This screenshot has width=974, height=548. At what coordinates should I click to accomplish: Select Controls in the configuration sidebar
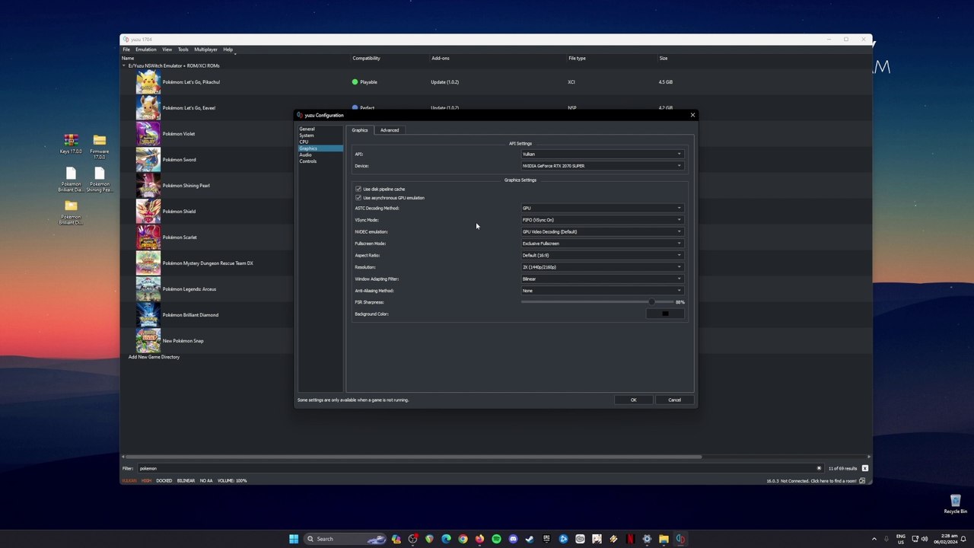[x=308, y=161]
